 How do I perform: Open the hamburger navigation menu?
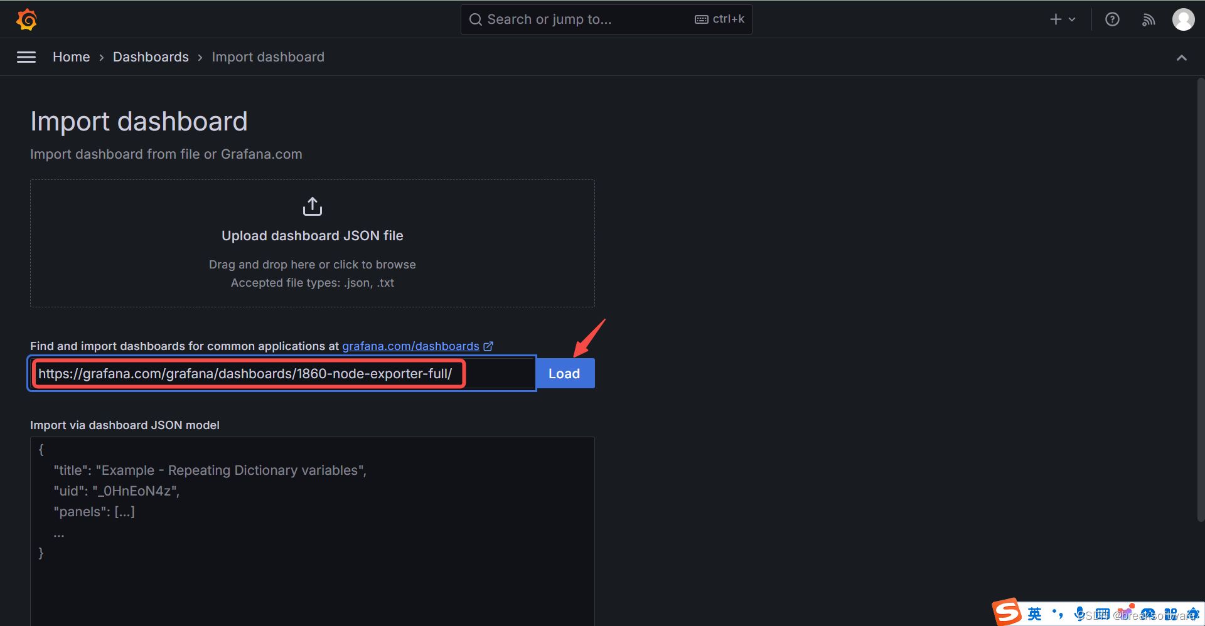tap(26, 57)
